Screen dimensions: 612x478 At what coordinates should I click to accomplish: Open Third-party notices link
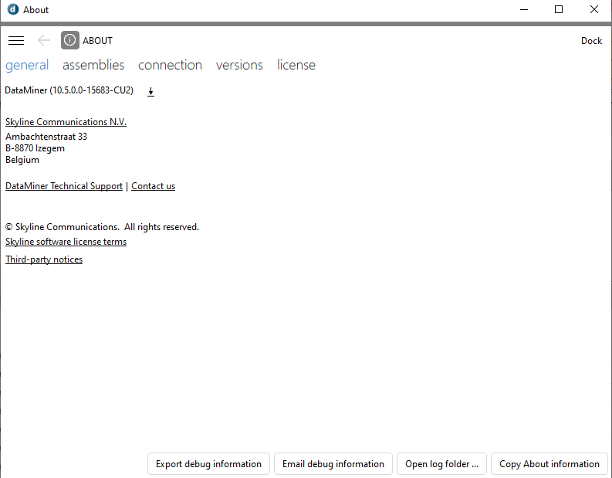point(44,259)
